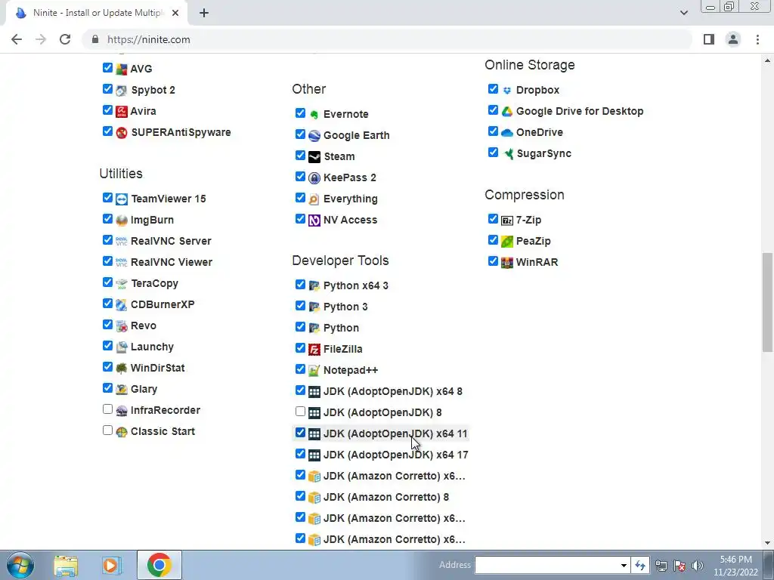Viewport: 774px width, 580px height.
Task: Go back to previous page
Action: point(17,39)
